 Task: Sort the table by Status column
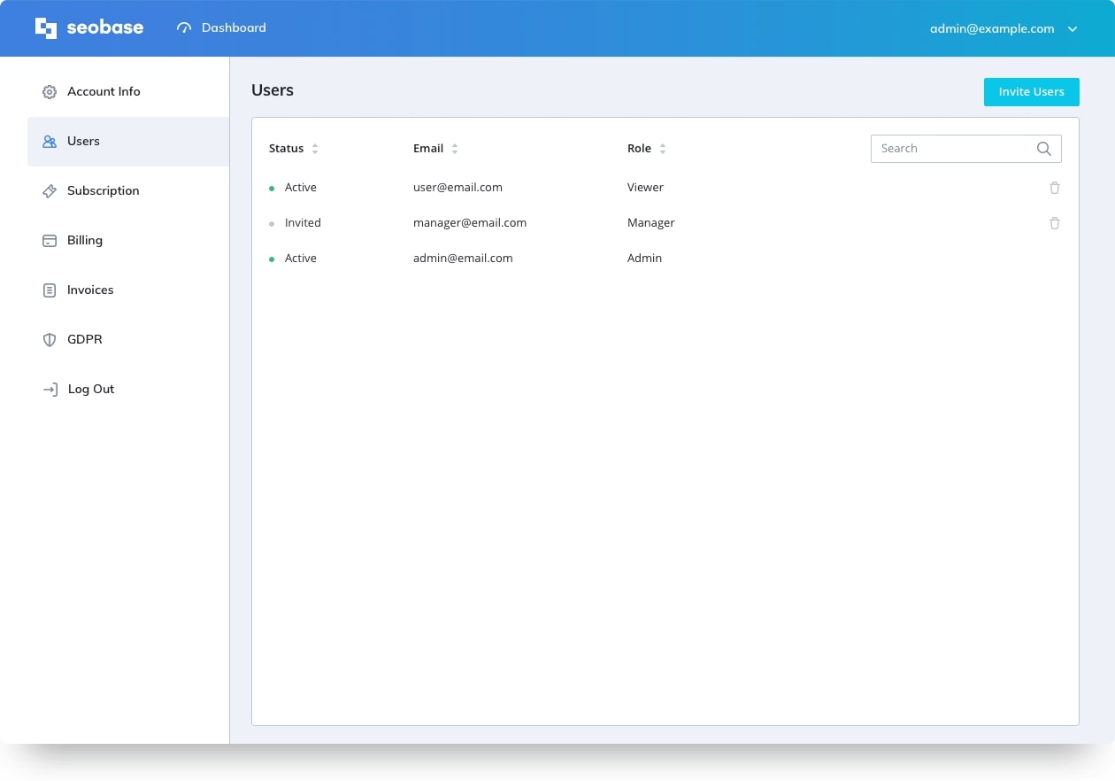point(315,149)
